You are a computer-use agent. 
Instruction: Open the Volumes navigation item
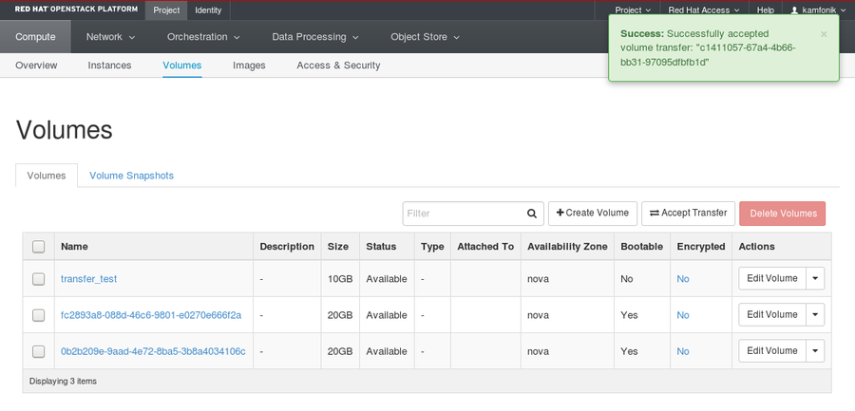click(x=182, y=65)
